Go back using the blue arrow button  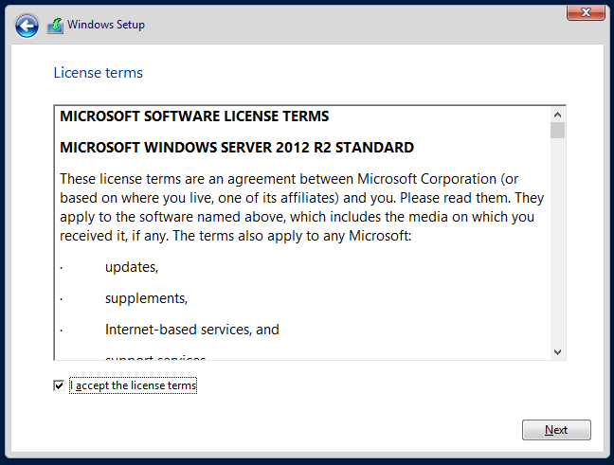tap(27, 27)
